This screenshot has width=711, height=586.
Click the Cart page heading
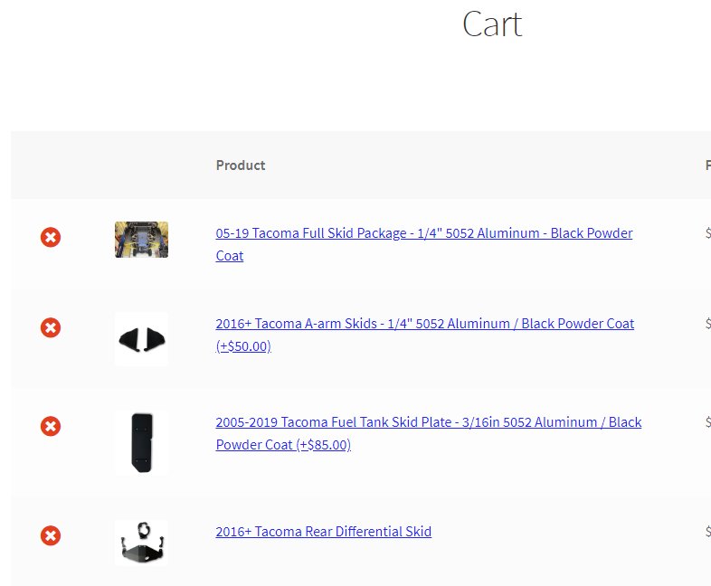492,24
